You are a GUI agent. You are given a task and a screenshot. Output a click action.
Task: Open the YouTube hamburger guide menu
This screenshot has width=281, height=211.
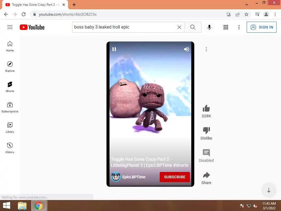10,27
